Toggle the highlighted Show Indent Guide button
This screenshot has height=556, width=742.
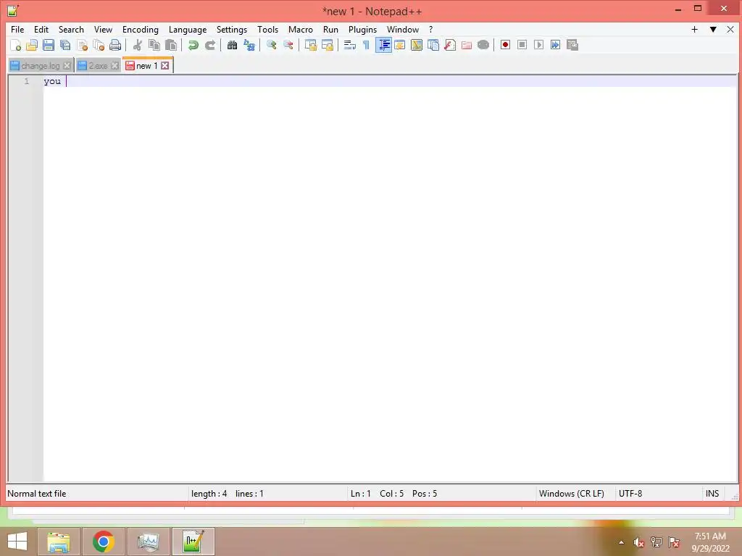coord(383,45)
